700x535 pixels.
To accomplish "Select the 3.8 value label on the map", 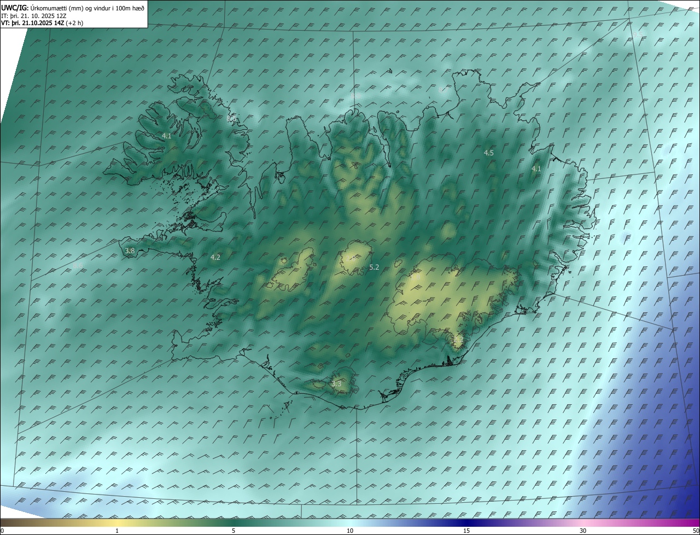I will tap(130, 251).
